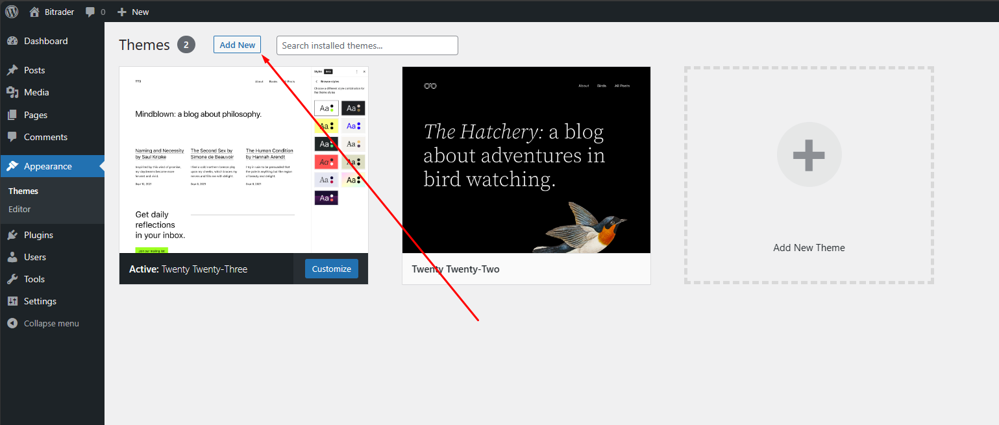
Task: Expand the Appearance menu section
Action: click(47, 166)
